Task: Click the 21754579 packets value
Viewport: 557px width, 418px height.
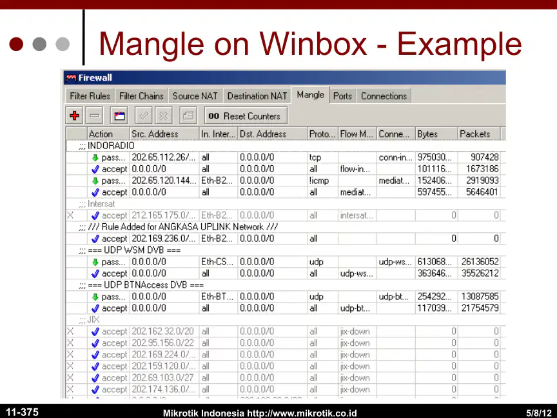Action: [480, 308]
